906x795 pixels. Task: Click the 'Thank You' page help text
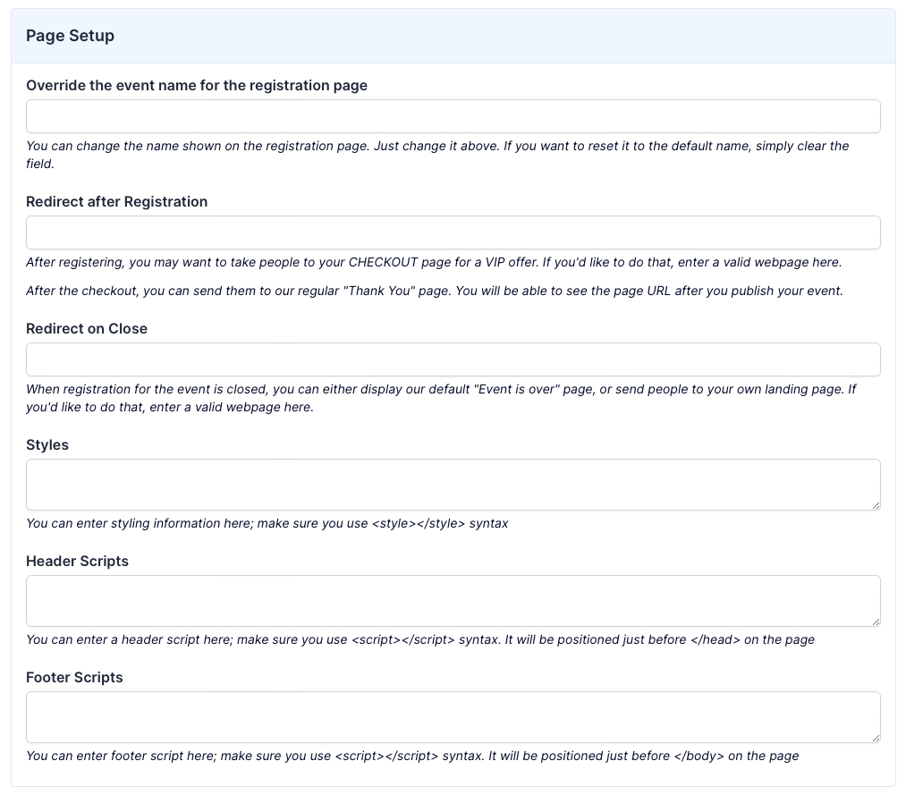(x=434, y=292)
